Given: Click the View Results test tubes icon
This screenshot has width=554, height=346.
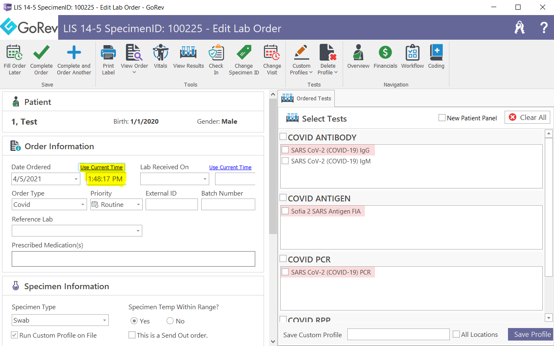Looking at the screenshot, I should pos(188,53).
